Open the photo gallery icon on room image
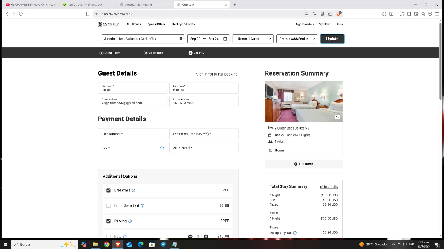The width and height of the screenshot is (444, 249). (337, 117)
